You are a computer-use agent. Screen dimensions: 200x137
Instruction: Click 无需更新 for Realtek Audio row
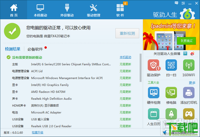click(125, 99)
